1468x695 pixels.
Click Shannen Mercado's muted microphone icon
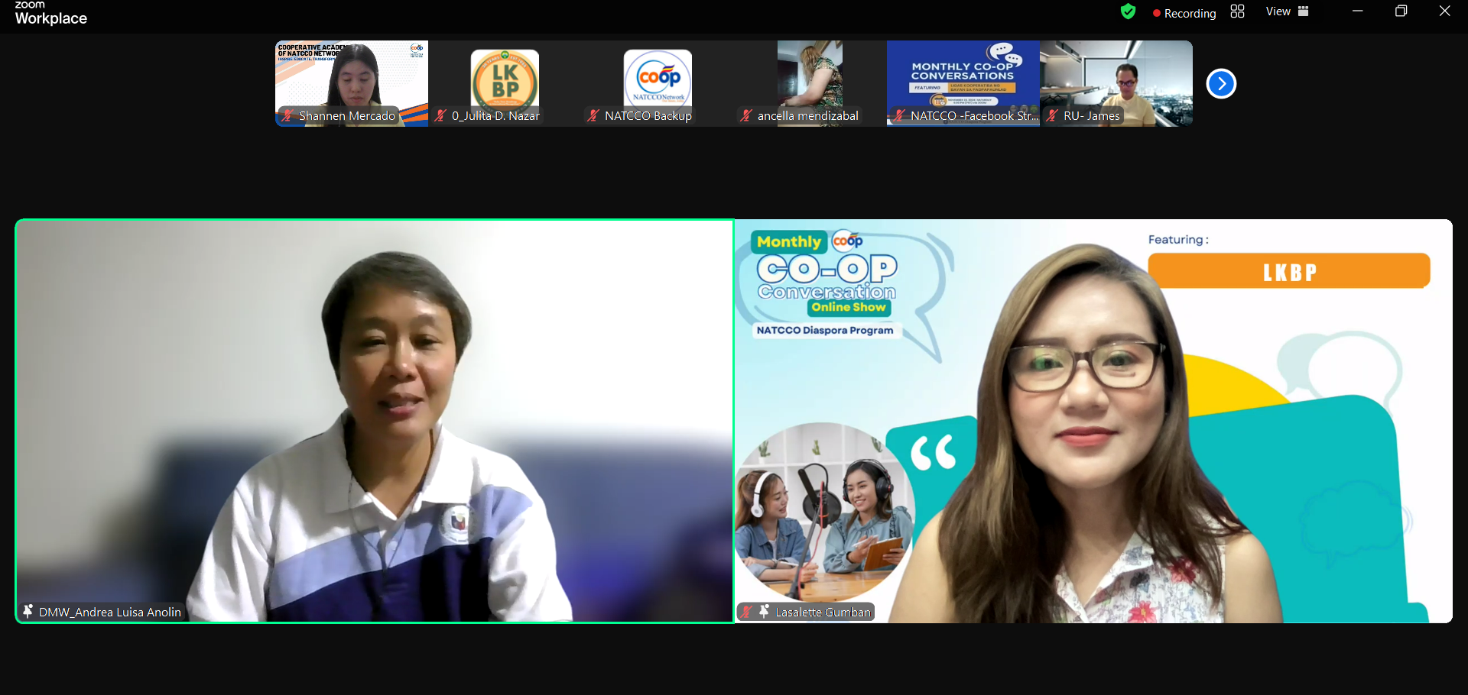[287, 116]
